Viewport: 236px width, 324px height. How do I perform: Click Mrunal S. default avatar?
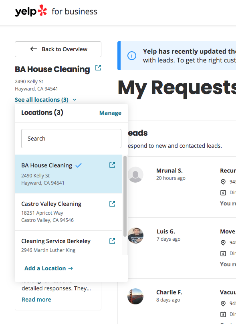pyautogui.click(x=135, y=175)
